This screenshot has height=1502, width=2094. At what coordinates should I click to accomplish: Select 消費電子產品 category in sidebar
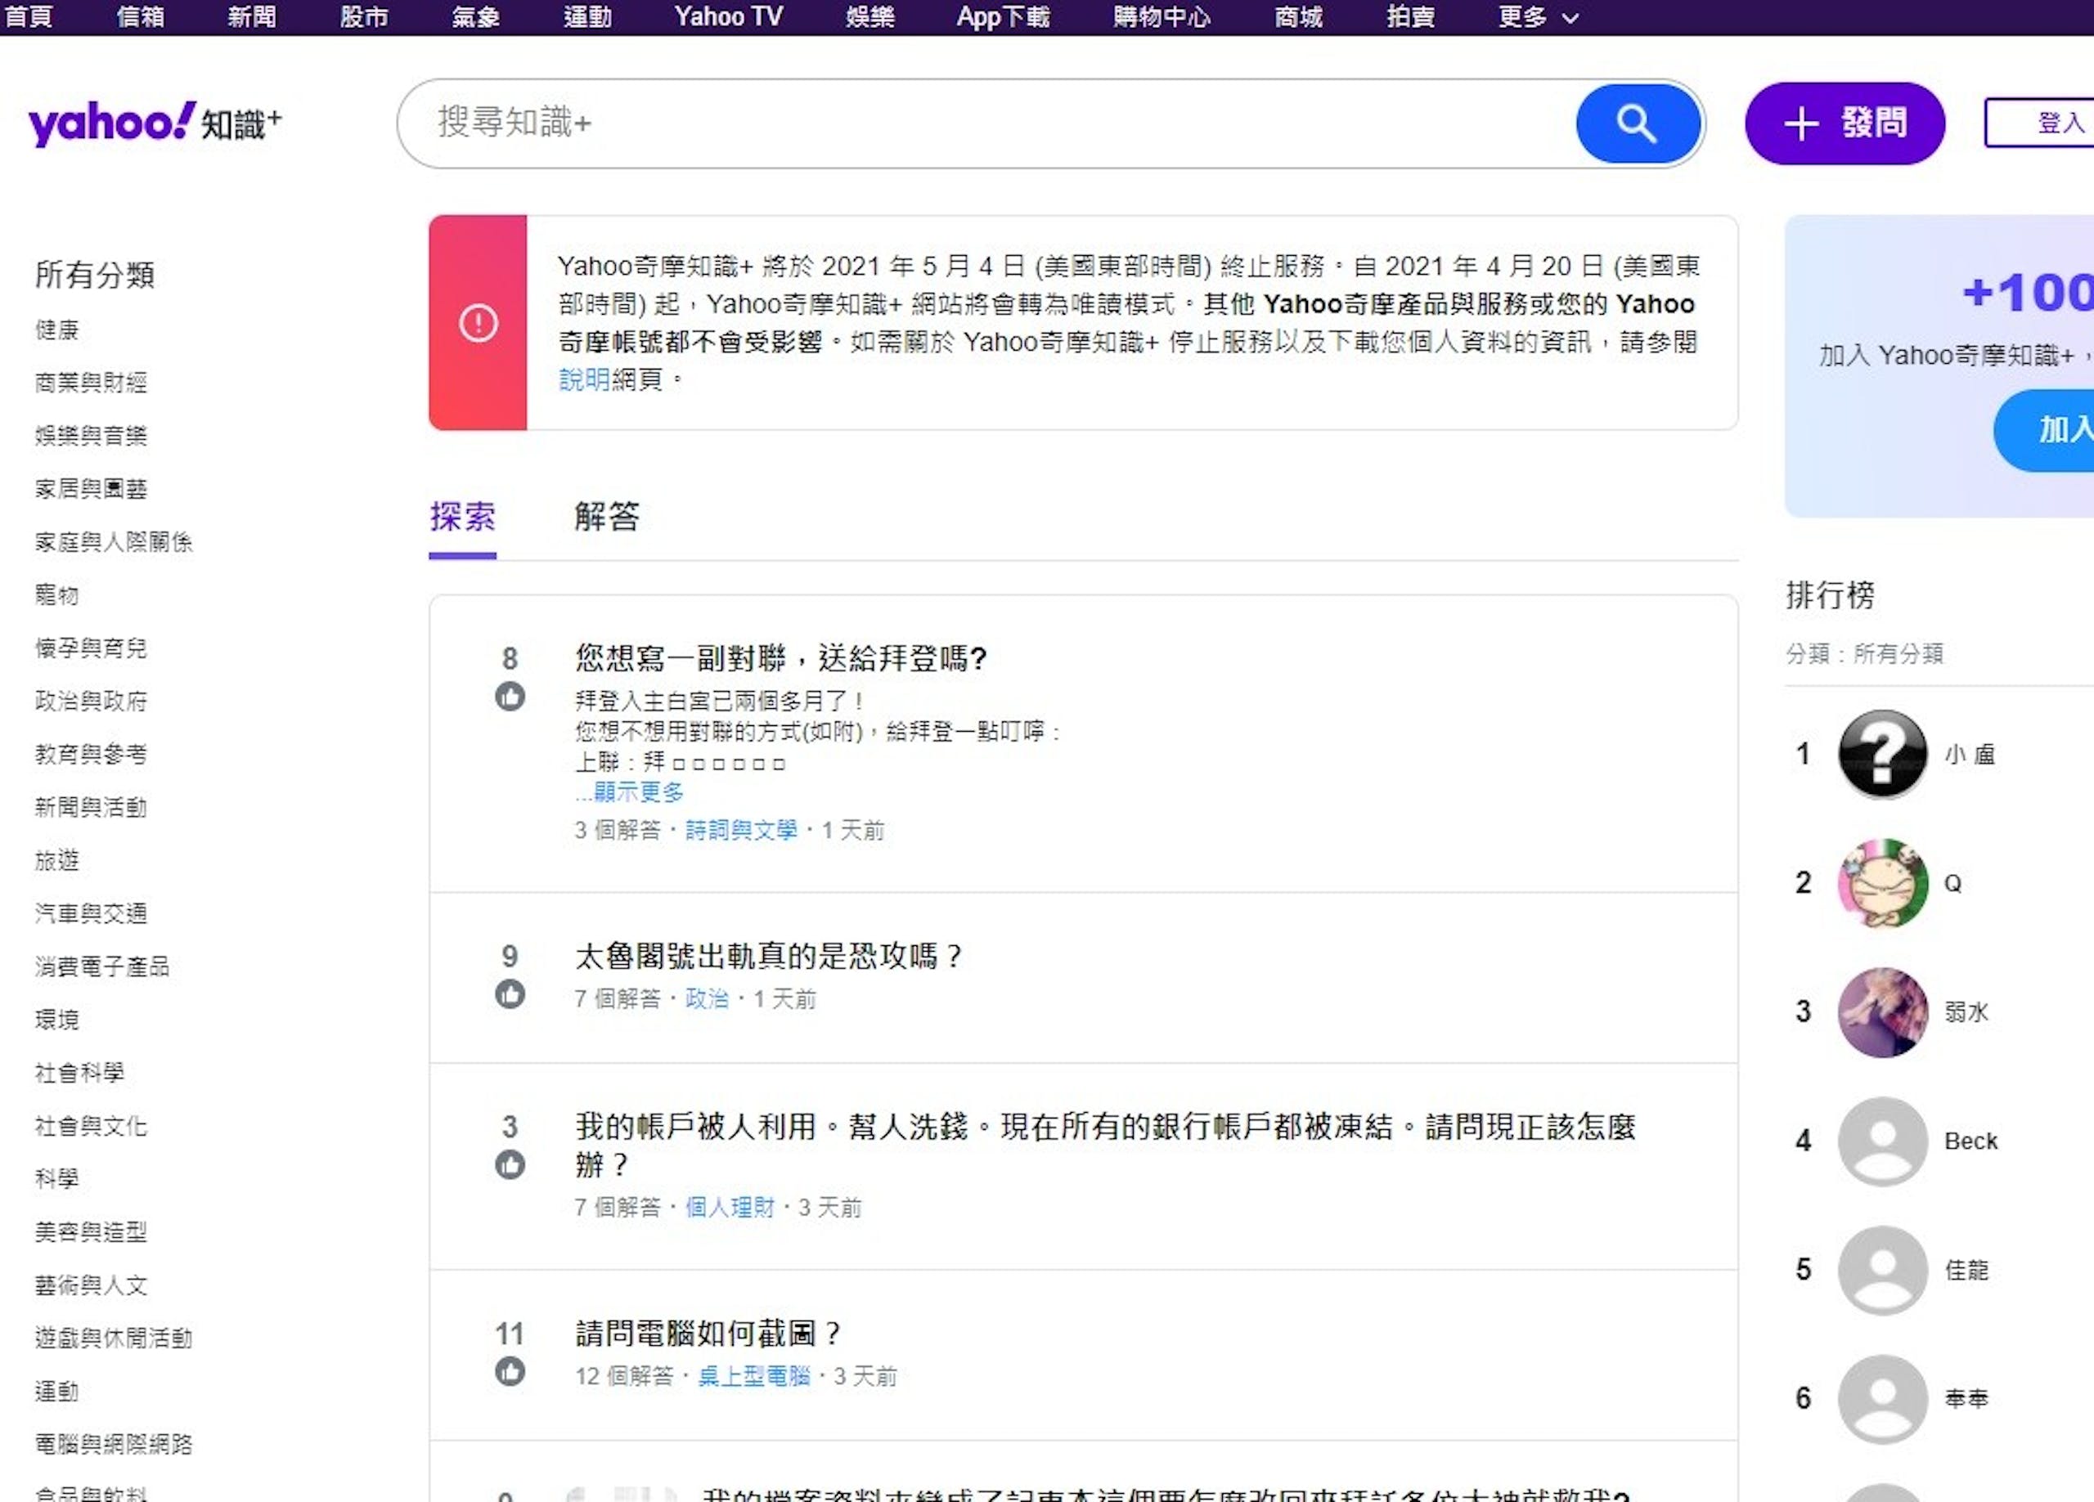[x=101, y=966]
